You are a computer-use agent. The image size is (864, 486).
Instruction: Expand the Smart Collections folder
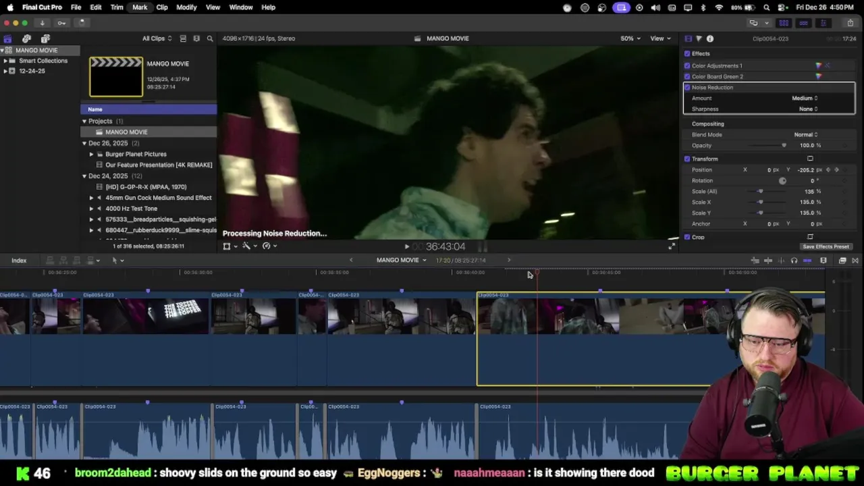coord(5,61)
